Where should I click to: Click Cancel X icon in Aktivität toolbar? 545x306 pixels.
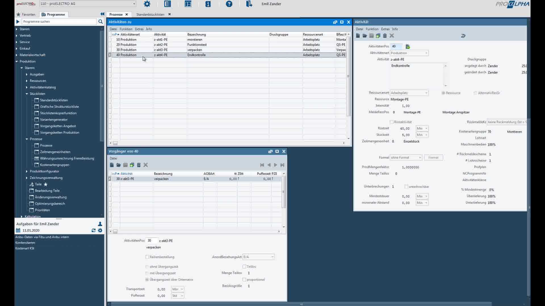coord(392,36)
